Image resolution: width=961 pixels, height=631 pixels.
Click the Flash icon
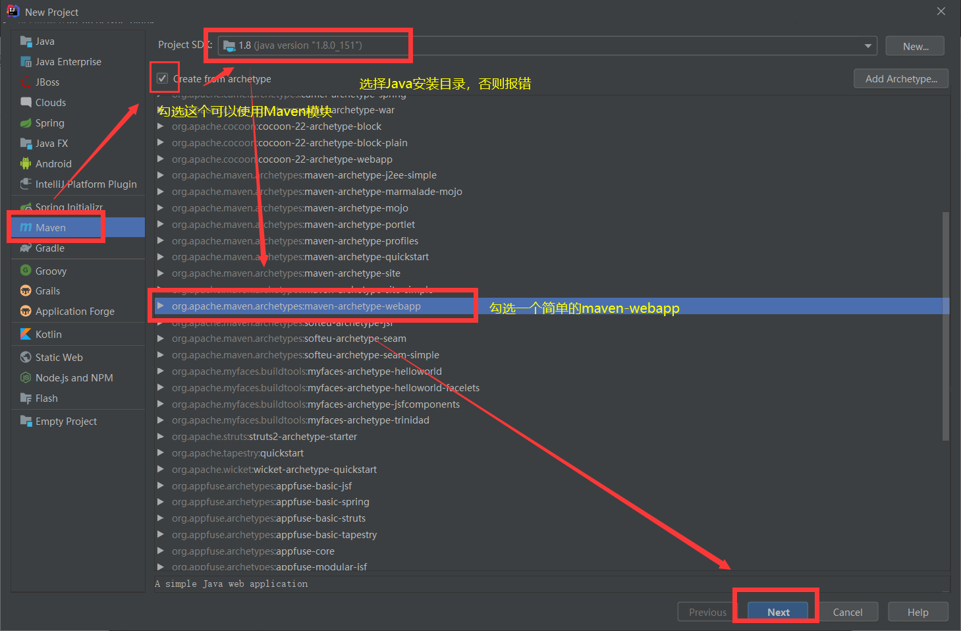click(x=26, y=398)
